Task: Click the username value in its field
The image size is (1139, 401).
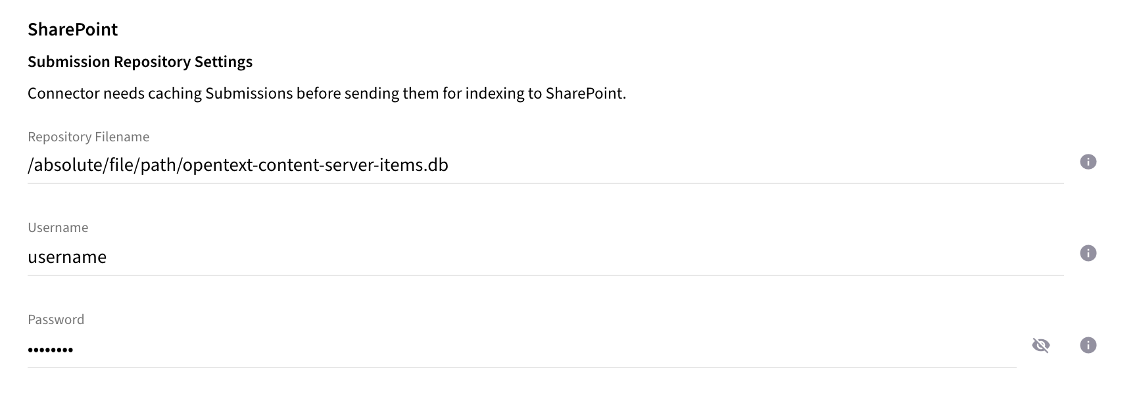Action: 66,257
